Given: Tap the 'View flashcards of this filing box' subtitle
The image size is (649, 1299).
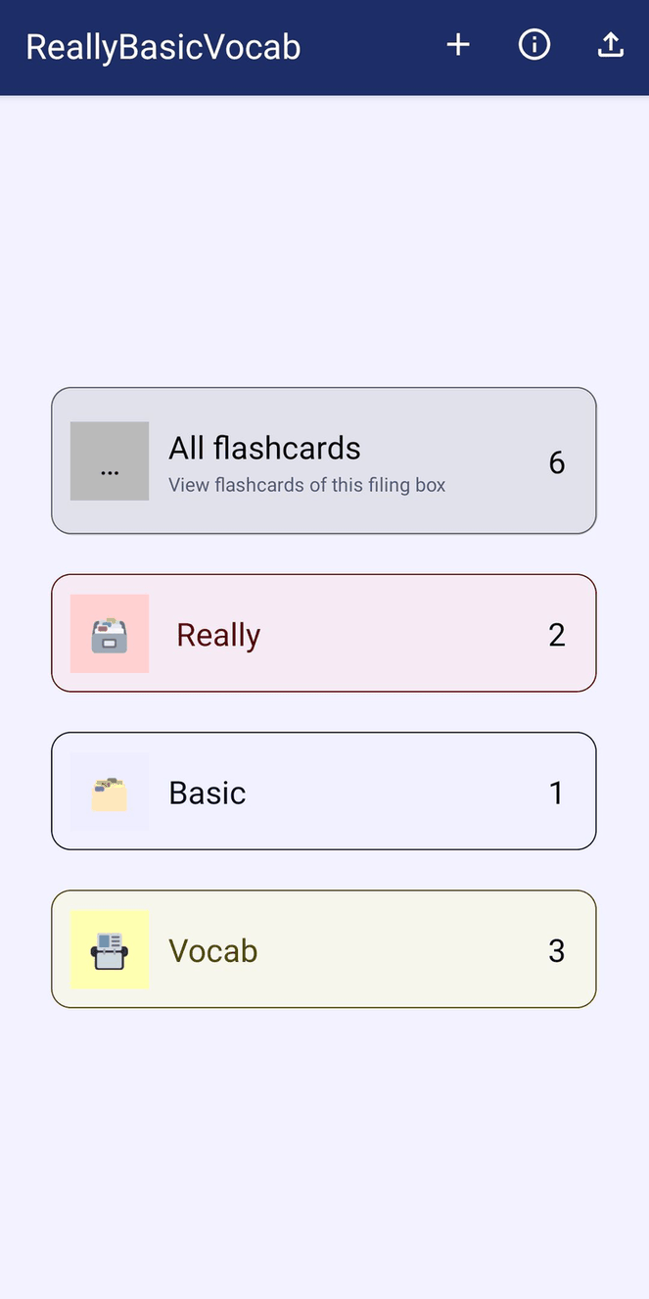Looking at the screenshot, I should pyautogui.click(x=307, y=485).
